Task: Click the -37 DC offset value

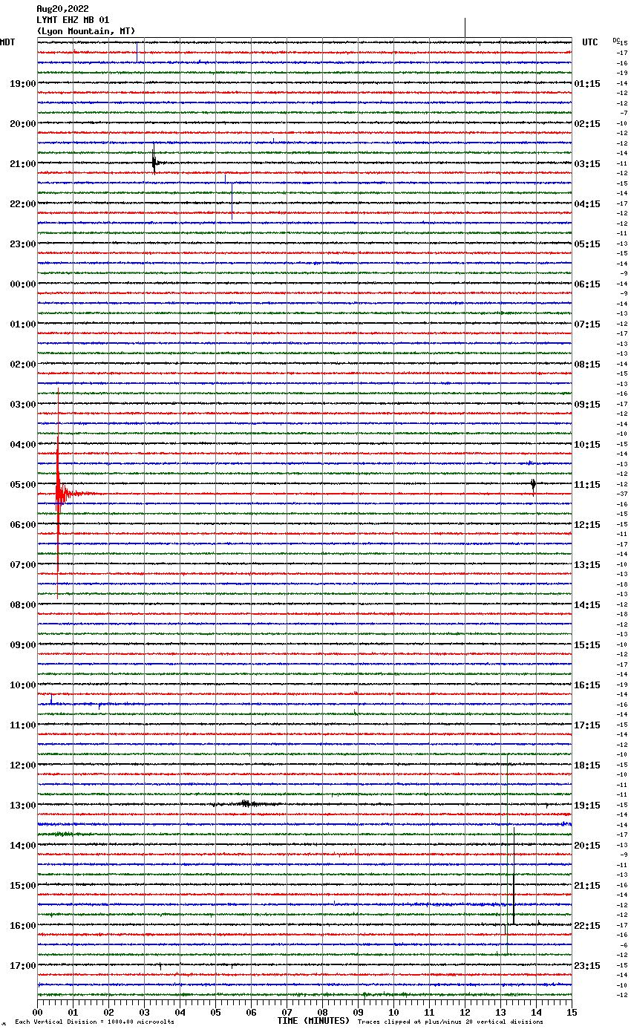Action: tap(622, 494)
